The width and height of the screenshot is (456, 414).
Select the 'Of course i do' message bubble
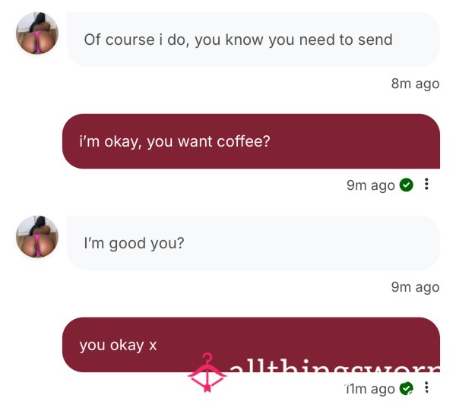point(253,40)
